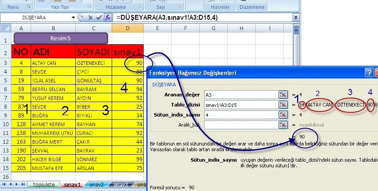Click the Aralık_bak input field

click(240, 125)
